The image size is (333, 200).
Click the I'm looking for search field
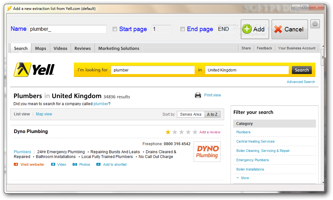click(153, 70)
